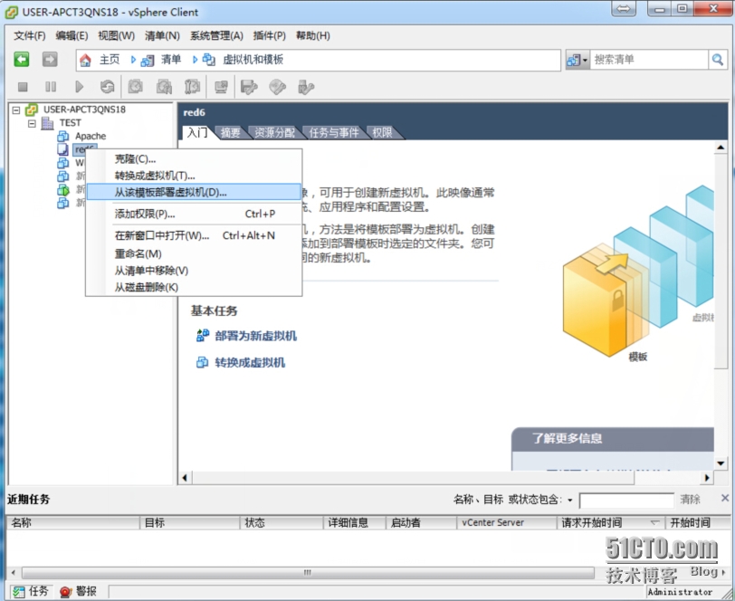
Task: Click the Reset VM toolbar icon
Action: point(108,87)
